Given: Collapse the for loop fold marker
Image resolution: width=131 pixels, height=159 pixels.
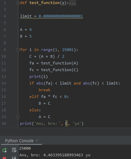Looking at the screenshot, I should coord(18,50).
